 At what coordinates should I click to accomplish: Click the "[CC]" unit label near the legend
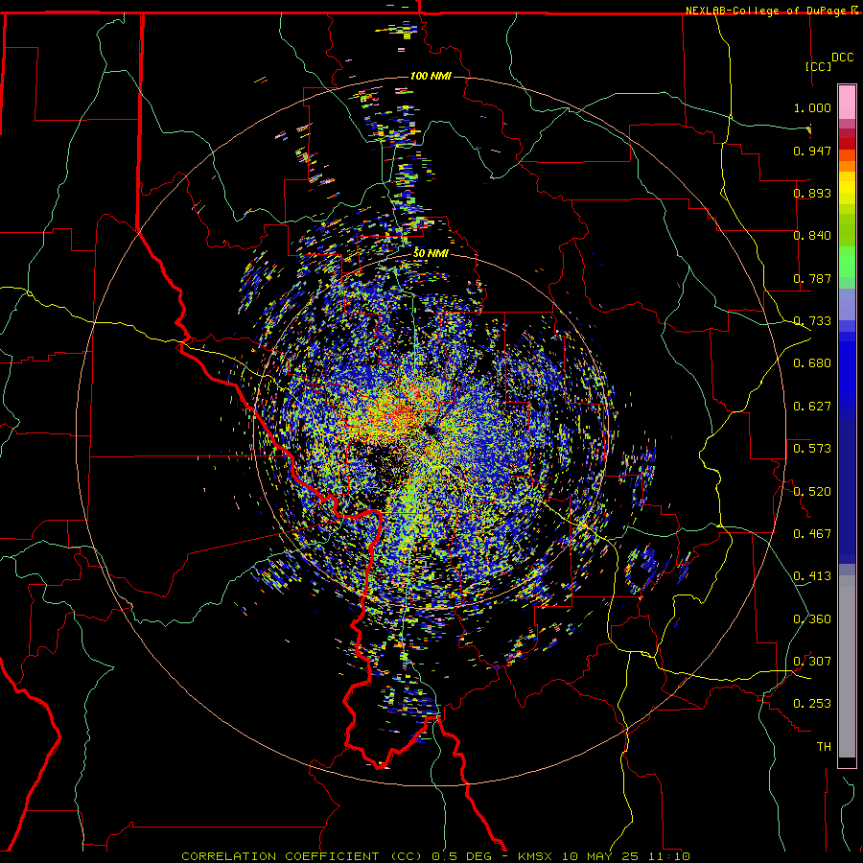click(x=819, y=66)
